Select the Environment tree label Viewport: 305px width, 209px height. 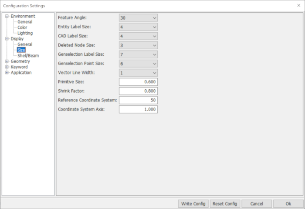point(23,16)
